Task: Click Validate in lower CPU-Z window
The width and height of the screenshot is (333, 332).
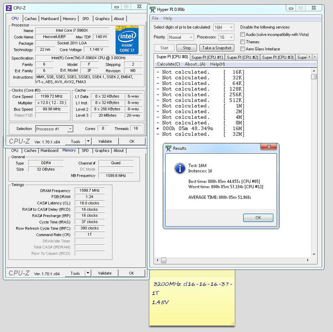Action: tap(104, 273)
